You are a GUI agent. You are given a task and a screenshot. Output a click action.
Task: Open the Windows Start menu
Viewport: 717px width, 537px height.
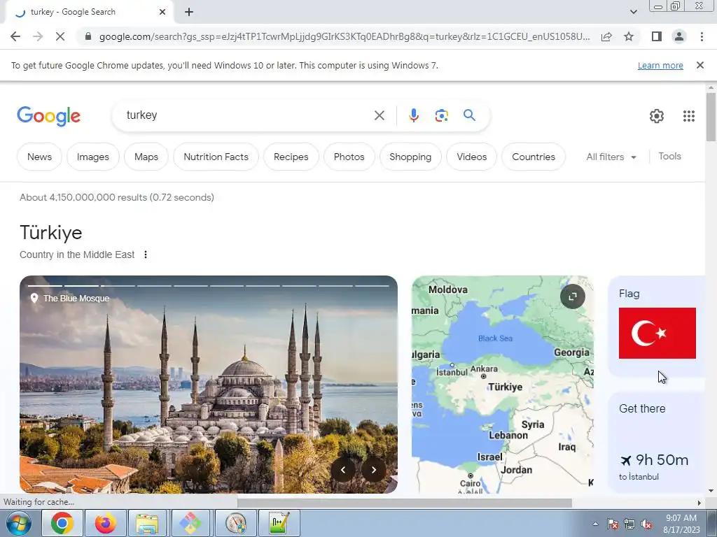click(x=18, y=523)
